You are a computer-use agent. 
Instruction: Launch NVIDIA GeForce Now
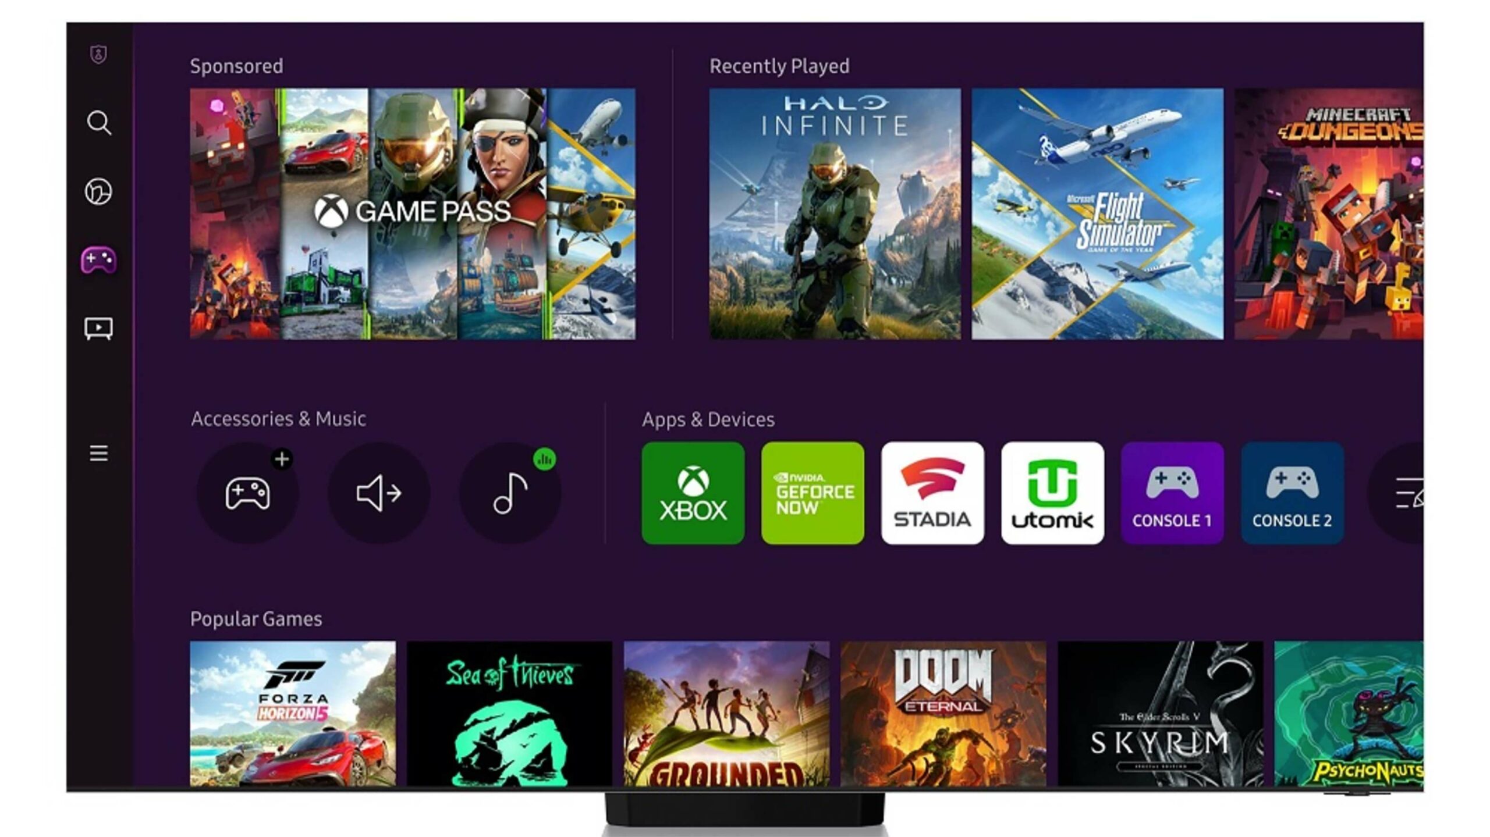click(813, 492)
